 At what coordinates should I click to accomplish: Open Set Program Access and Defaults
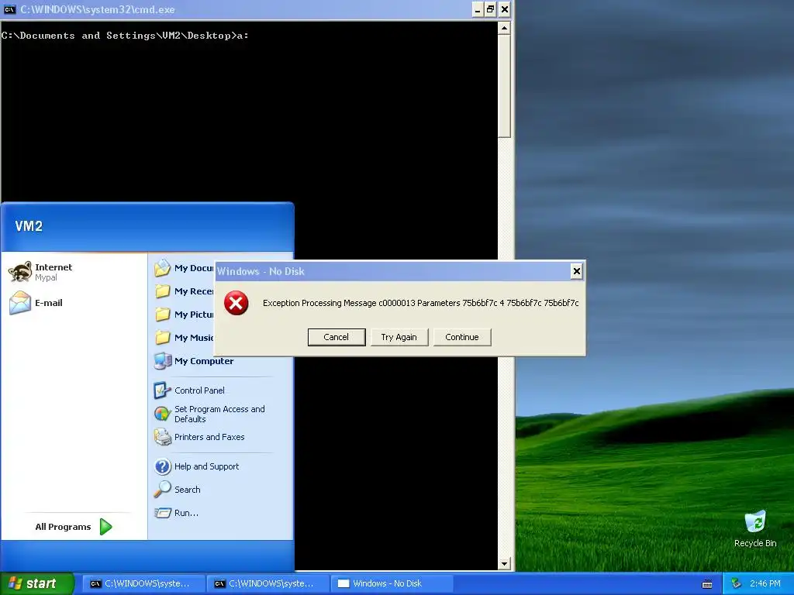(x=220, y=414)
